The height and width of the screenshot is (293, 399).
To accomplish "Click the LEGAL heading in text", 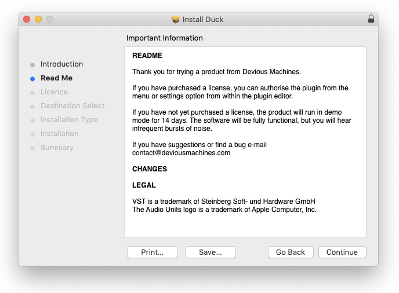I will [144, 185].
